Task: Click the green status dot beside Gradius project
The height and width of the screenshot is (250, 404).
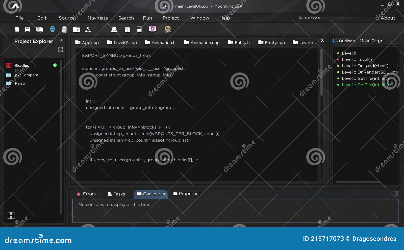Action: pos(54,65)
